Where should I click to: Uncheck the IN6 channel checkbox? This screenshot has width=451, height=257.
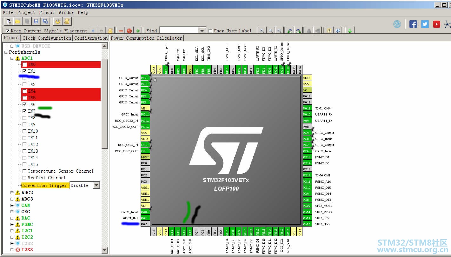pyautogui.click(x=24, y=104)
